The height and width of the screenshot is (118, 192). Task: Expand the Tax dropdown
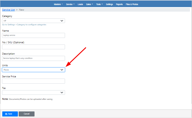click(x=34, y=92)
